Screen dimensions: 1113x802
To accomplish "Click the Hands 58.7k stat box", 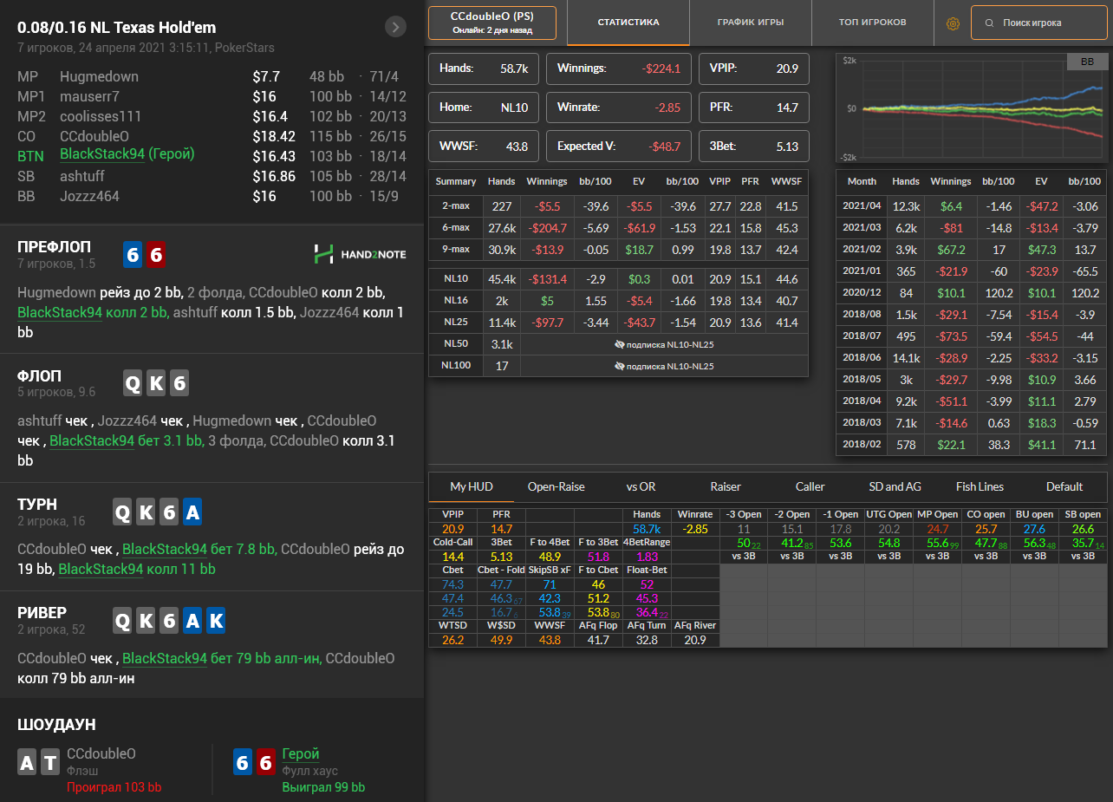I will pos(484,68).
